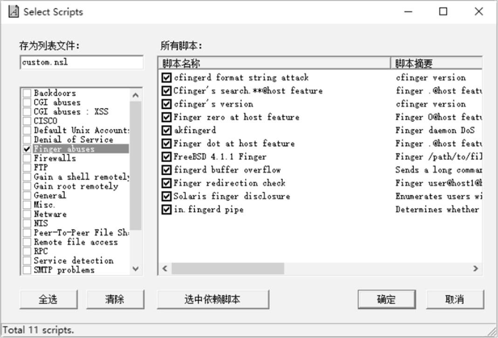Uncheck the akfingerd script checkbox
498x338 pixels.
point(166,130)
